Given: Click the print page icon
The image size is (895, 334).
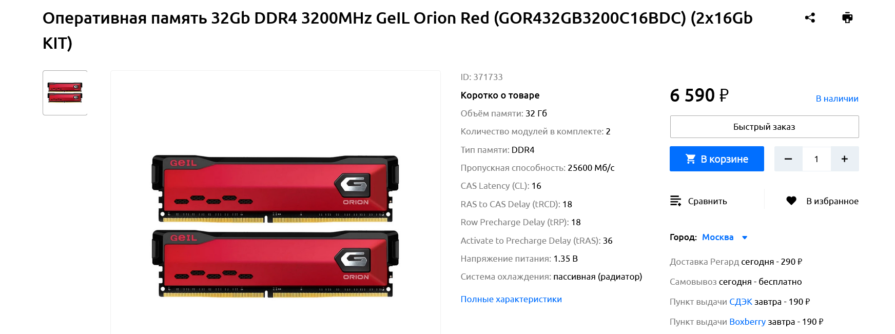Looking at the screenshot, I should 847,18.
